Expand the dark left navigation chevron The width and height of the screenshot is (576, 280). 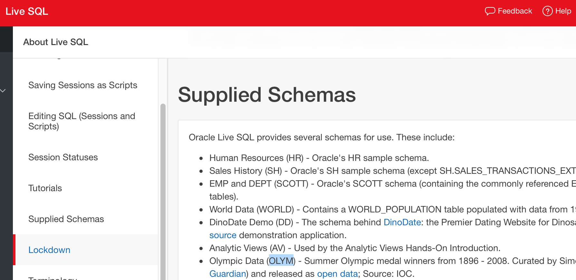tap(3, 91)
